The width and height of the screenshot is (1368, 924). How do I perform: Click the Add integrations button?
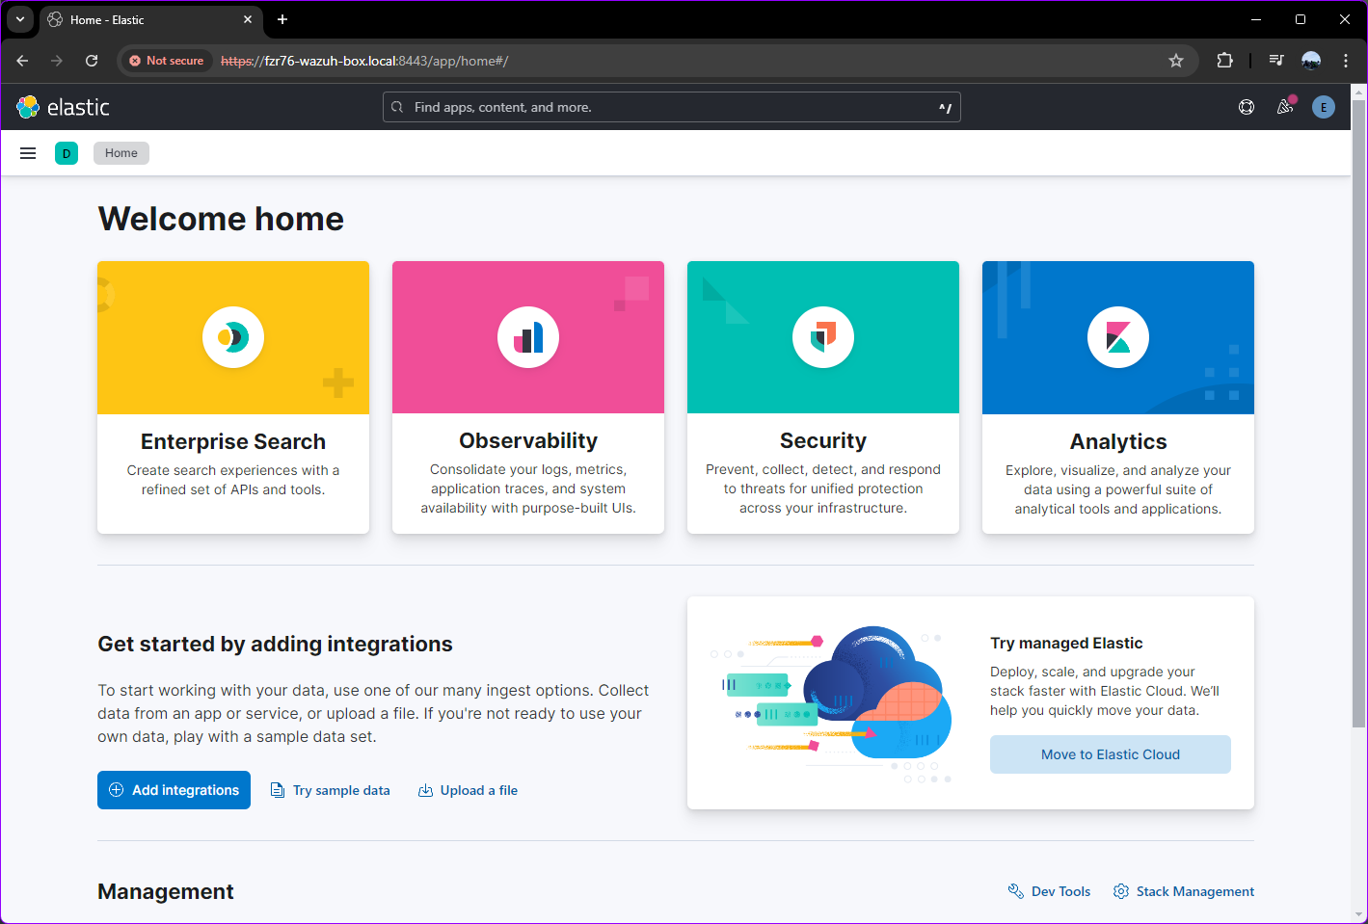(x=174, y=790)
